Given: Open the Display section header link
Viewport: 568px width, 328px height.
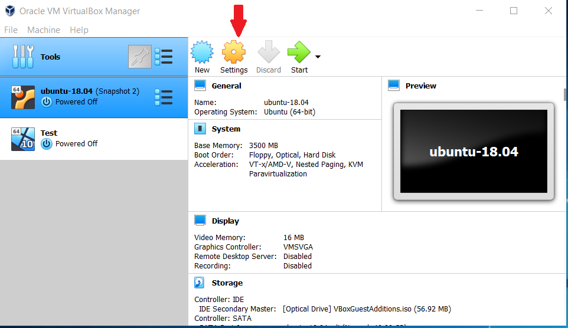Looking at the screenshot, I should 226,221.
